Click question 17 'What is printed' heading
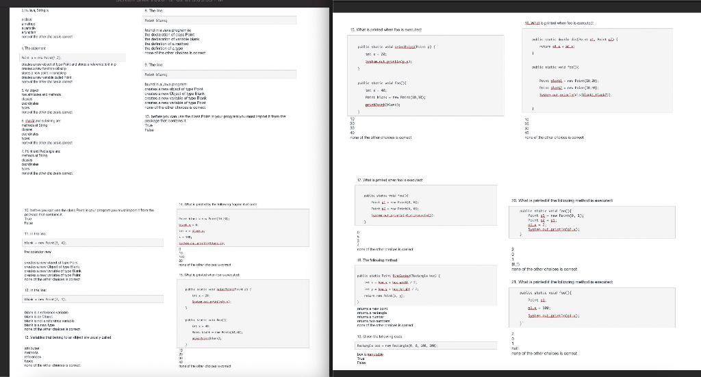 [x=390, y=180]
